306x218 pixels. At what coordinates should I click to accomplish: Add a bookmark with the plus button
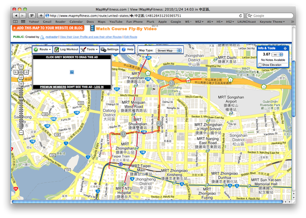pyautogui.click(x=41, y=15)
